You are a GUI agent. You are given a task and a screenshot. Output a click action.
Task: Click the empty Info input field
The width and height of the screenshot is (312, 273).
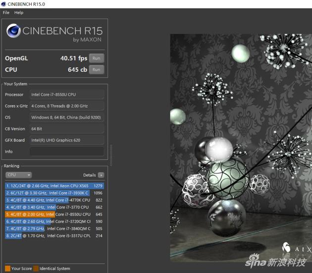pos(67,151)
